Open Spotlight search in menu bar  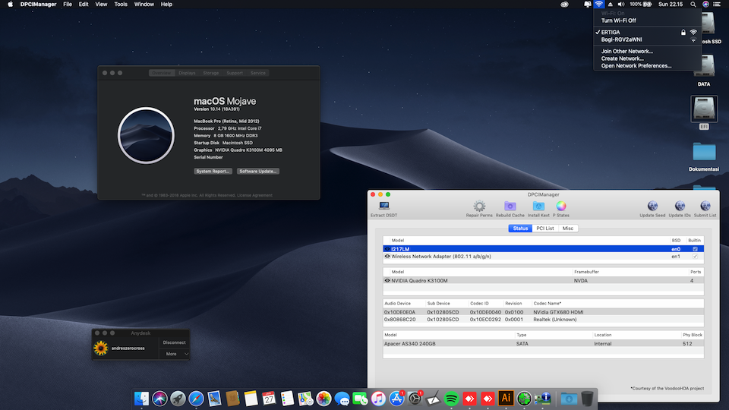693,5
